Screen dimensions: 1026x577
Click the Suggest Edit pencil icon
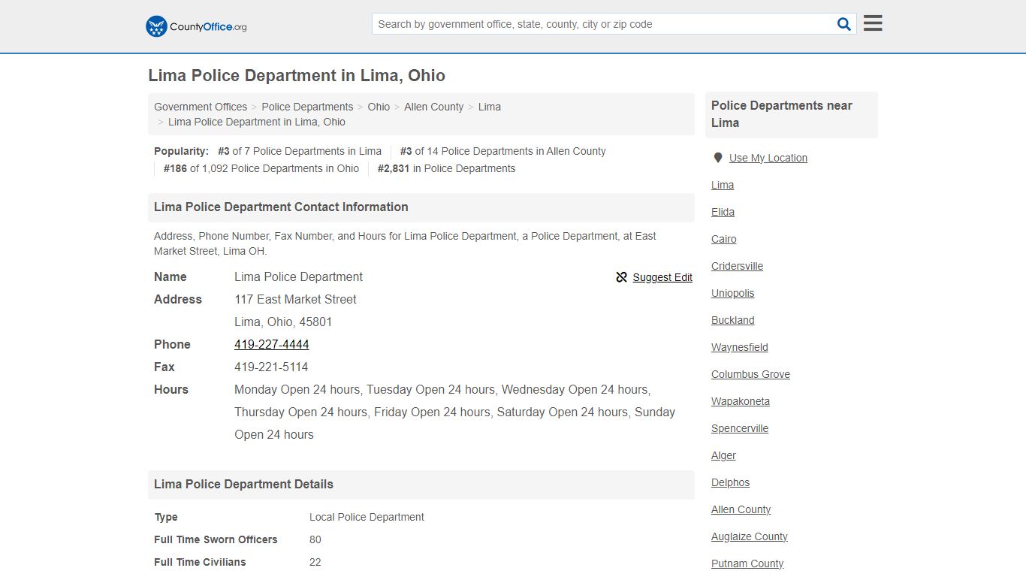point(621,277)
